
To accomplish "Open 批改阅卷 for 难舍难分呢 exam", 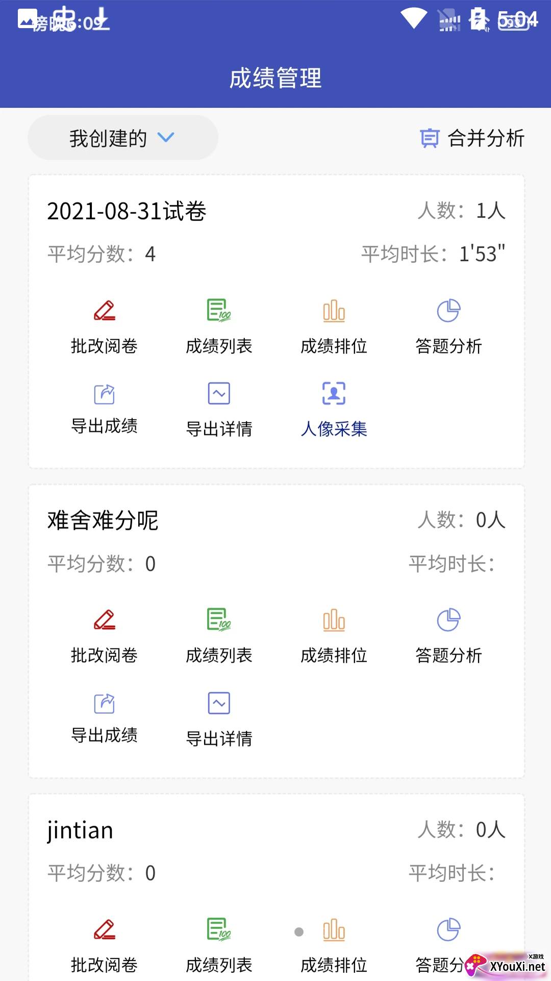I will coord(105,635).
